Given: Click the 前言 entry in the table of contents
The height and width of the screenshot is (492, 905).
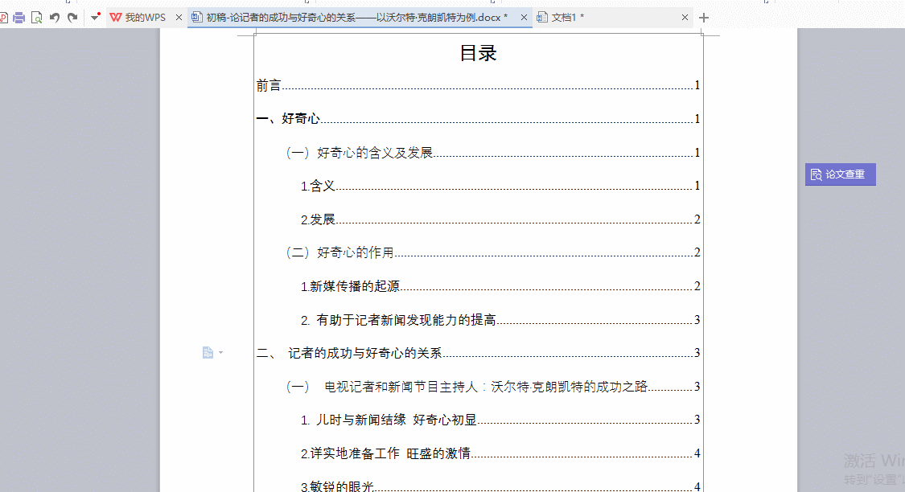Looking at the screenshot, I should pos(266,84).
